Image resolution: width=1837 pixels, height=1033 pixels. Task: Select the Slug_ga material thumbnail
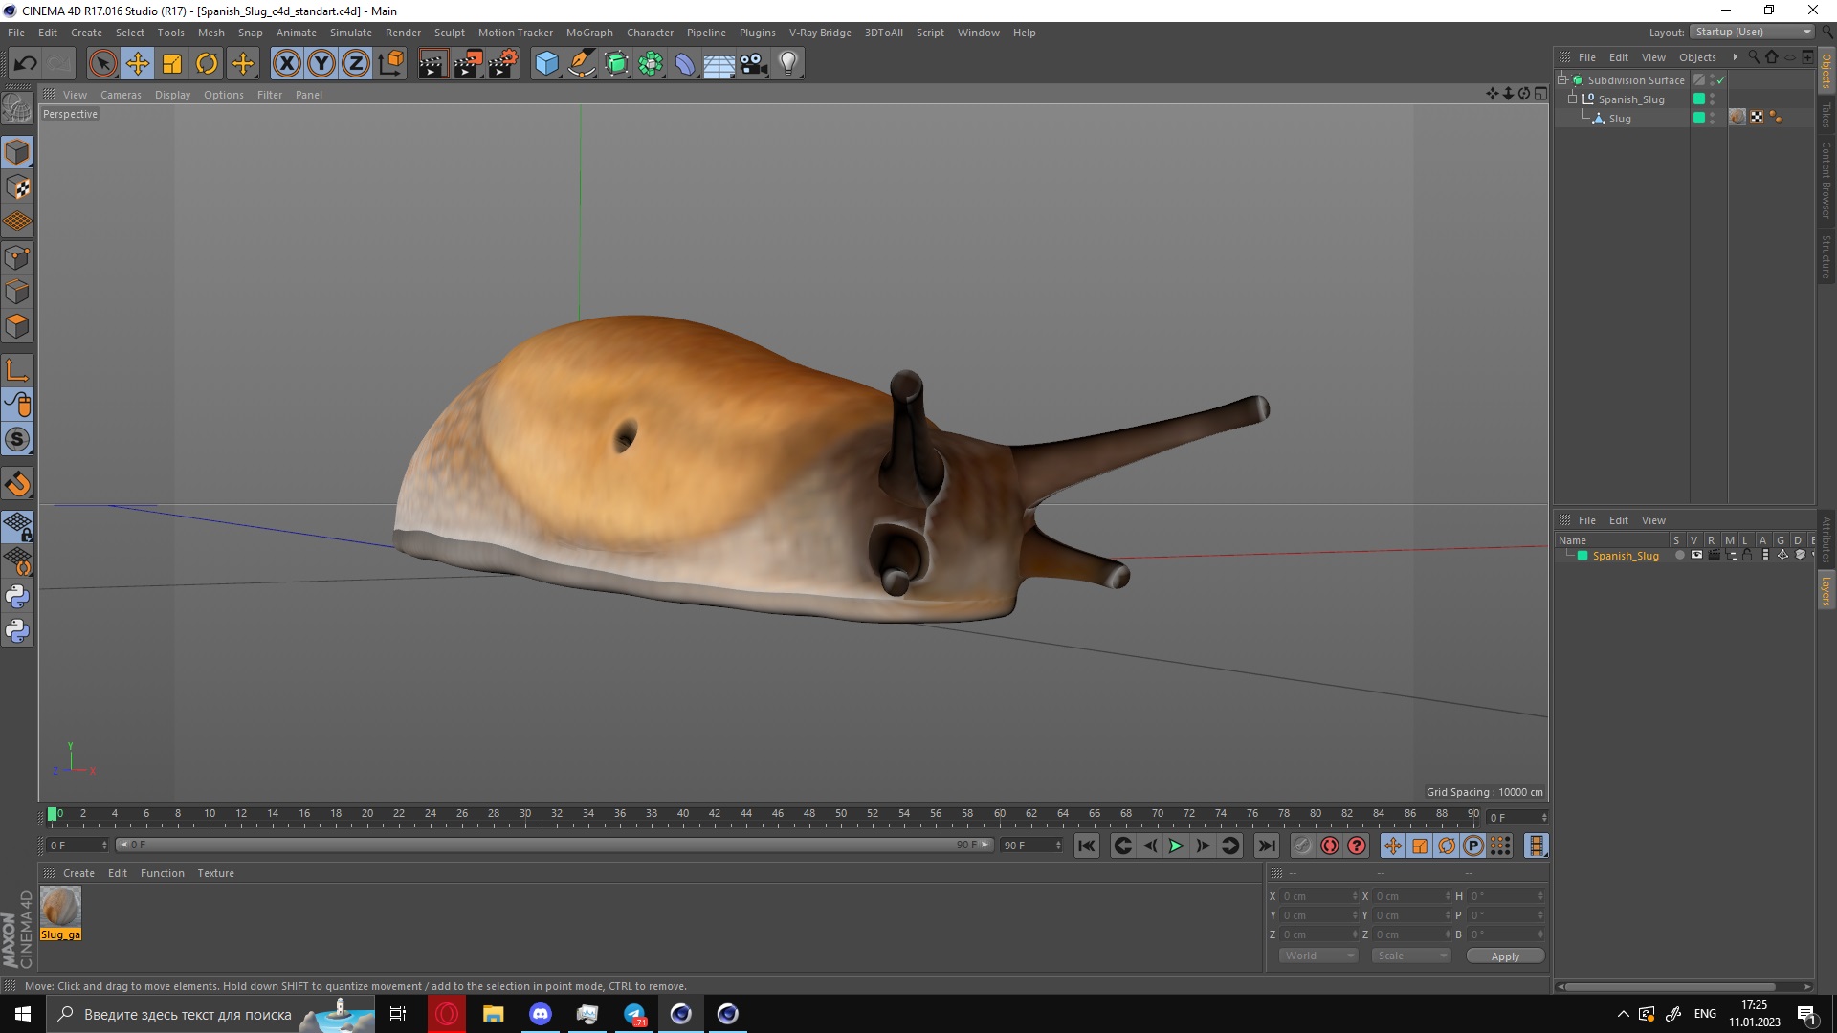(60, 907)
